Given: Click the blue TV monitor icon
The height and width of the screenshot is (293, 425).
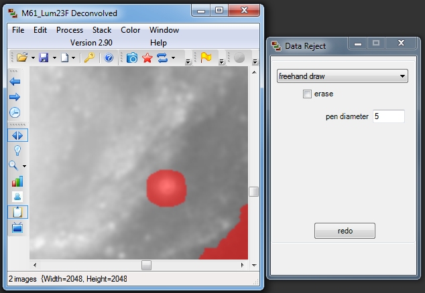Looking at the screenshot, I should 17,227.
